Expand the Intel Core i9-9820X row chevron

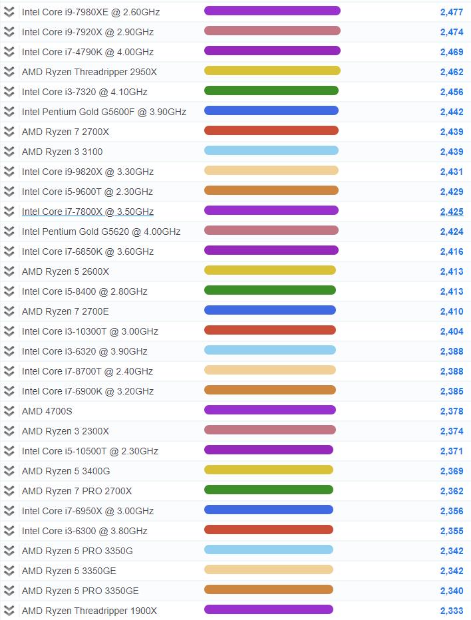(9, 172)
